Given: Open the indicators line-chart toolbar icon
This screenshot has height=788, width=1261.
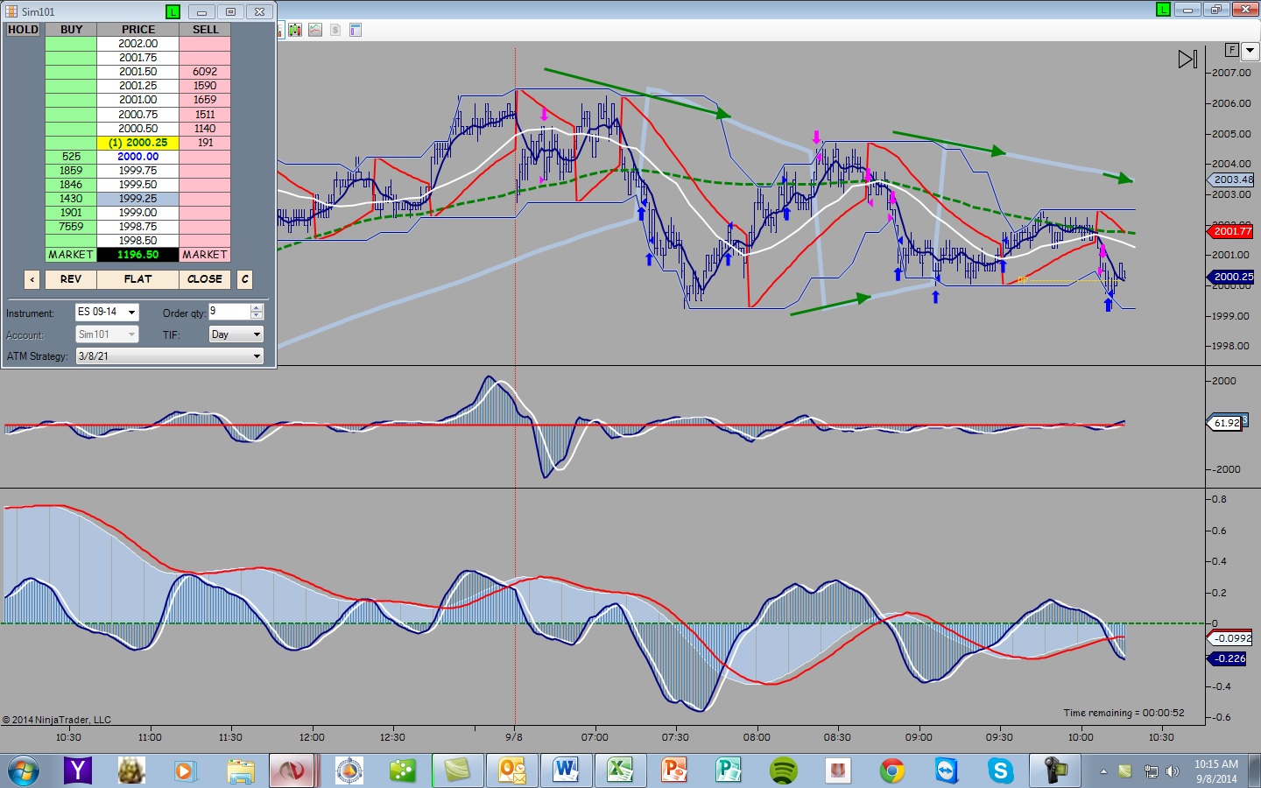Looking at the screenshot, I should coord(315,30).
